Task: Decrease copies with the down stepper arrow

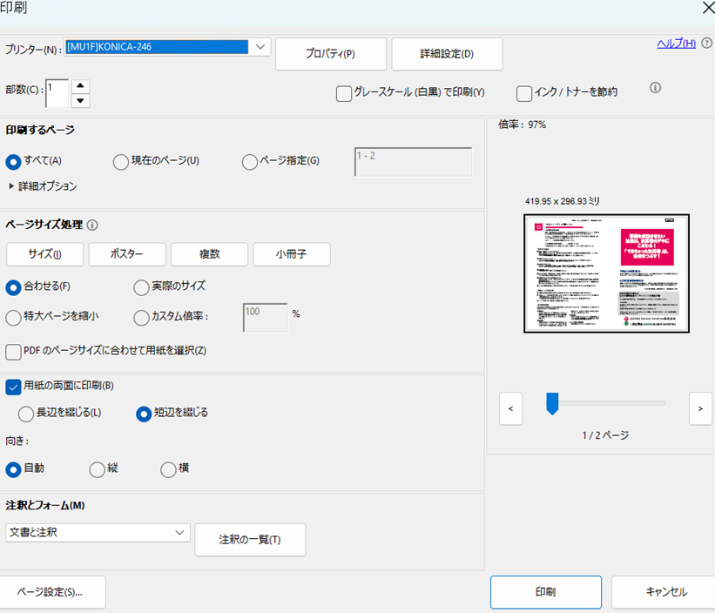Action: point(80,100)
